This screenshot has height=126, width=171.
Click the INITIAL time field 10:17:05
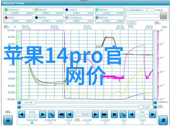click(32, 116)
